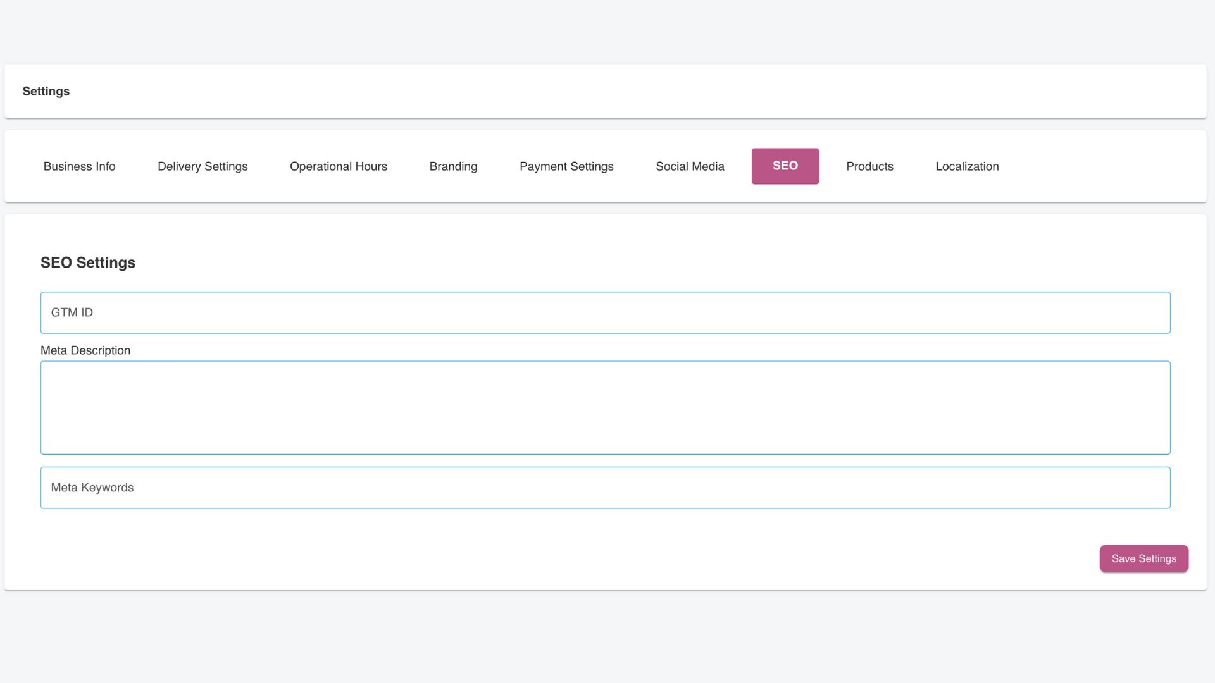Click the active SEO tab
Screen dimensions: 1215x683
tap(785, 166)
